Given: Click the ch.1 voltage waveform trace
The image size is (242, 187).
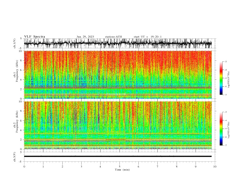Looking at the screenshot, I should coord(118,43).
